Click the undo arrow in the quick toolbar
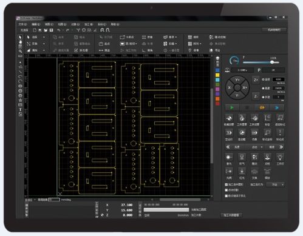Viewport: 303px width, 236px height. pyautogui.click(x=58, y=30)
